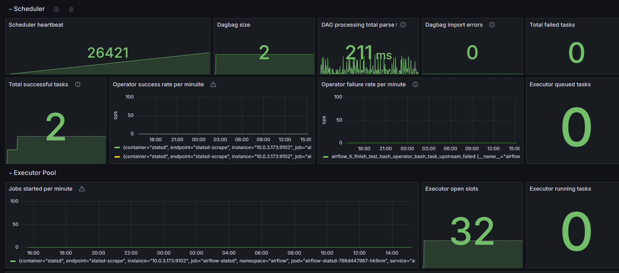Open warning icon on Jobs started per minute
Viewport: 619px width, 273px height.
point(82,189)
